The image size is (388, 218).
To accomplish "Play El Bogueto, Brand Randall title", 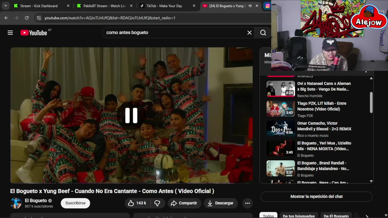I will (x=323, y=166).
